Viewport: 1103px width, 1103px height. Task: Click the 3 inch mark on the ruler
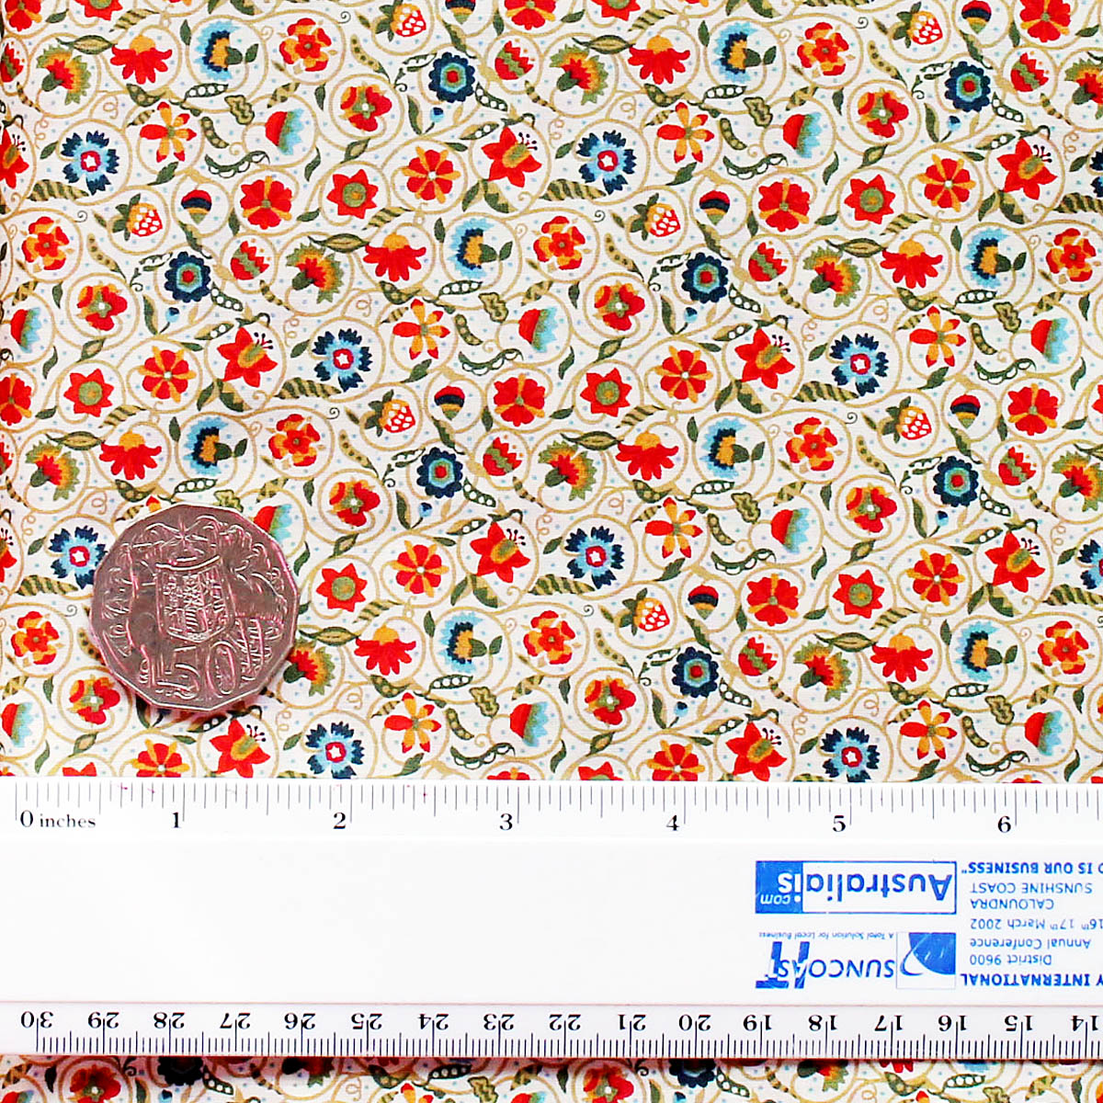click(x=506, y=821)
